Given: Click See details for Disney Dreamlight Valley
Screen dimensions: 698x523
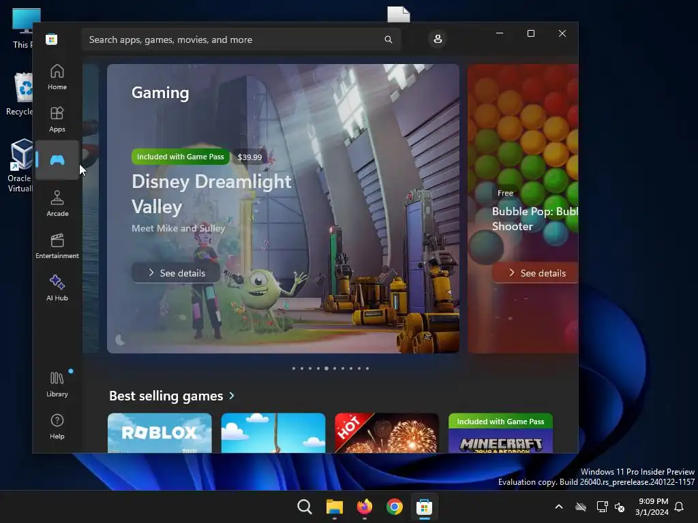Looking at the screenshot, I should coord(176,272).
